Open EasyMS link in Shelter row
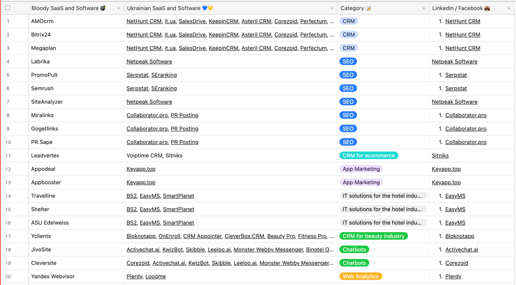The height and width of the screenshot is (285, 516). [150, 210]
